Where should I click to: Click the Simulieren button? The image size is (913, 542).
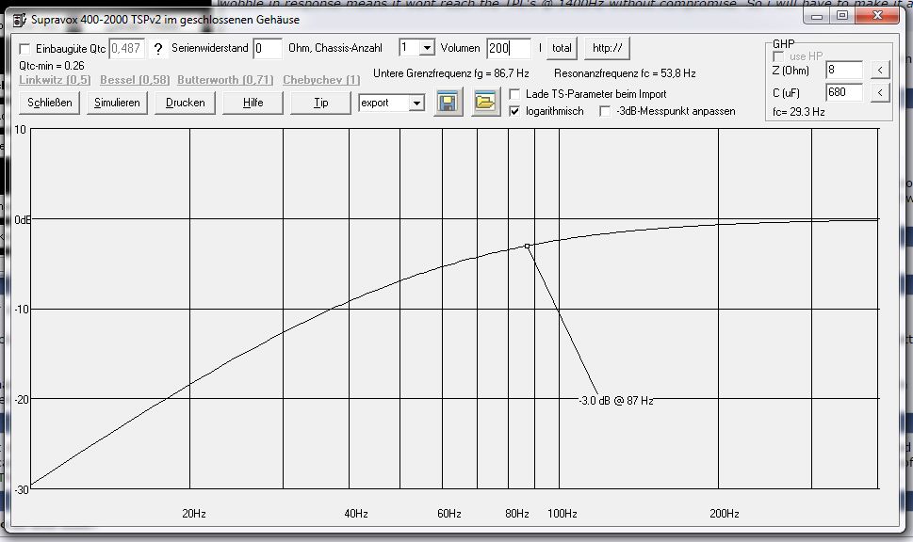click(117, 103)
